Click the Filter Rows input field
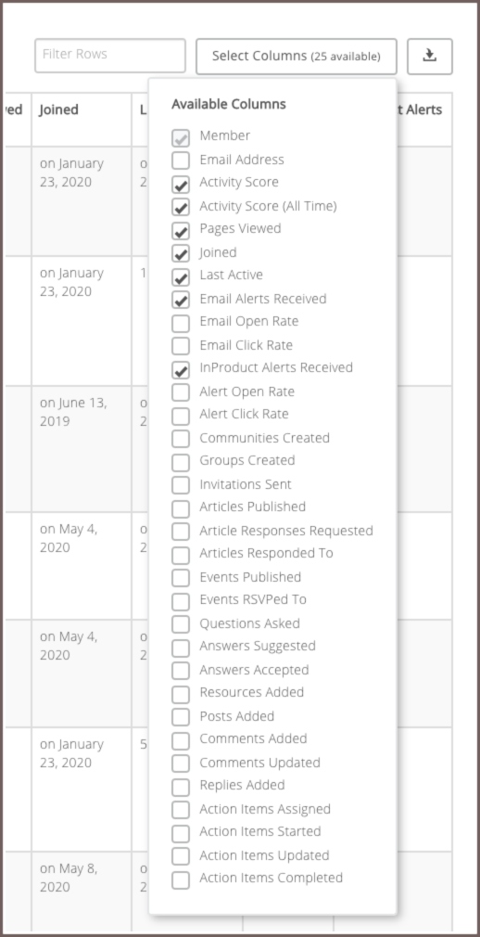The height and width of the screenshot is (937, 480). (x=110, y=56)
